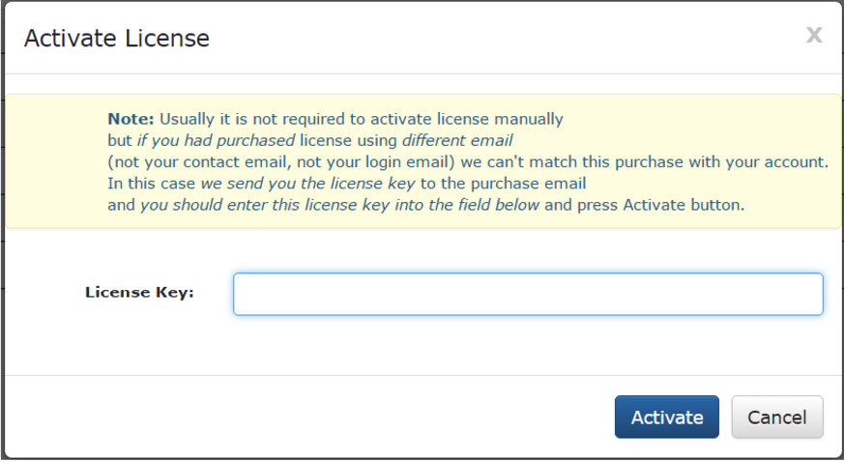Click the bold 'Note:' heading
This screenshot has width=844, height=462.
[131, 120]
